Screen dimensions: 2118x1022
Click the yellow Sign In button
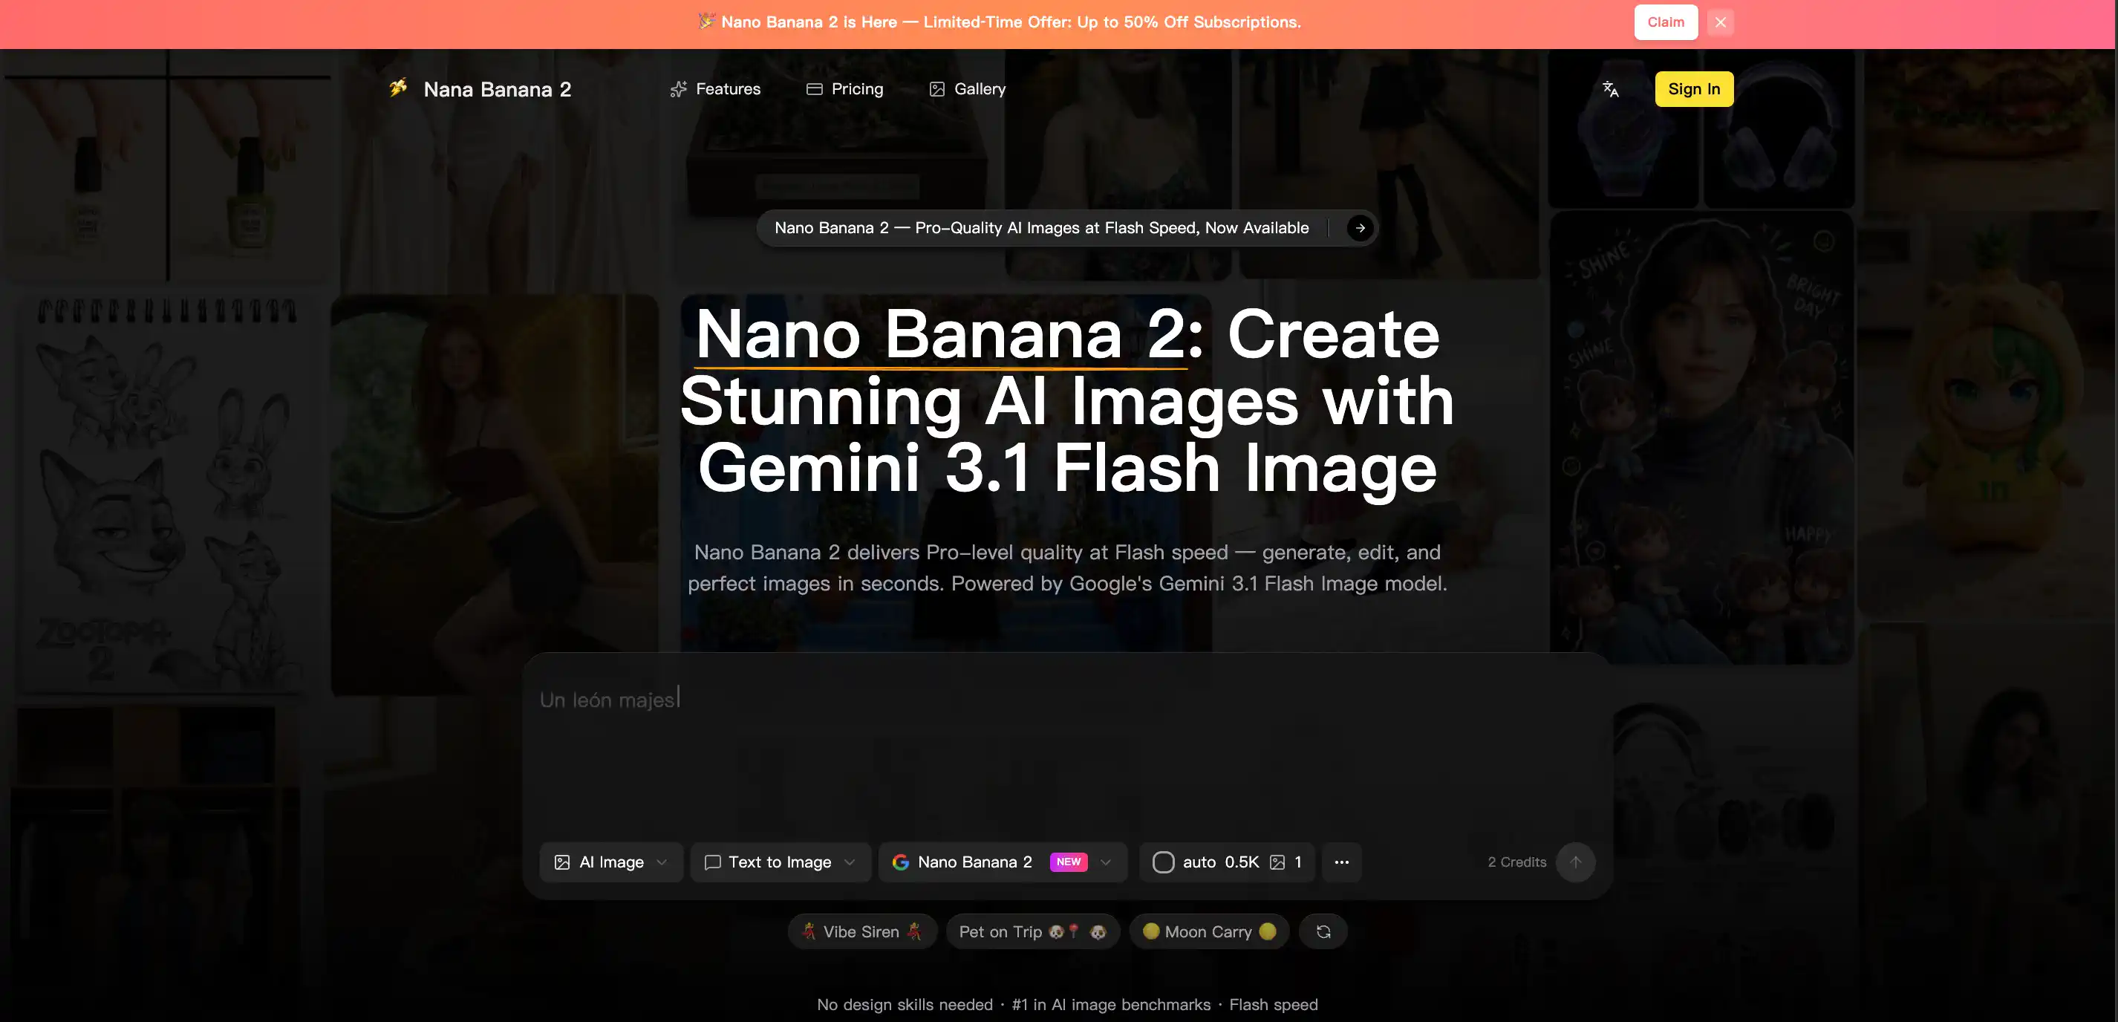[1694, 89]
